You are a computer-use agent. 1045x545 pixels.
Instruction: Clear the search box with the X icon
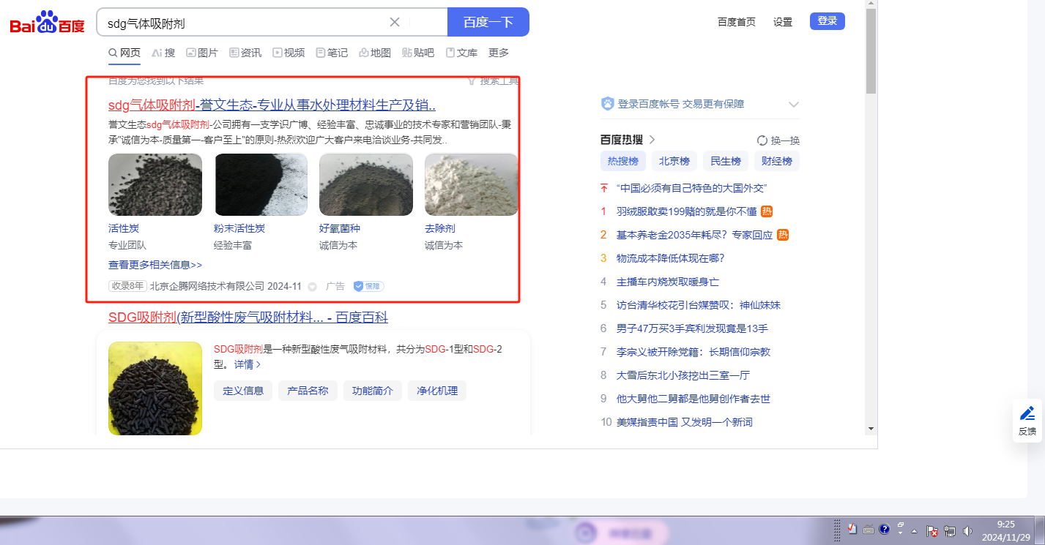(x=395, y=22)
